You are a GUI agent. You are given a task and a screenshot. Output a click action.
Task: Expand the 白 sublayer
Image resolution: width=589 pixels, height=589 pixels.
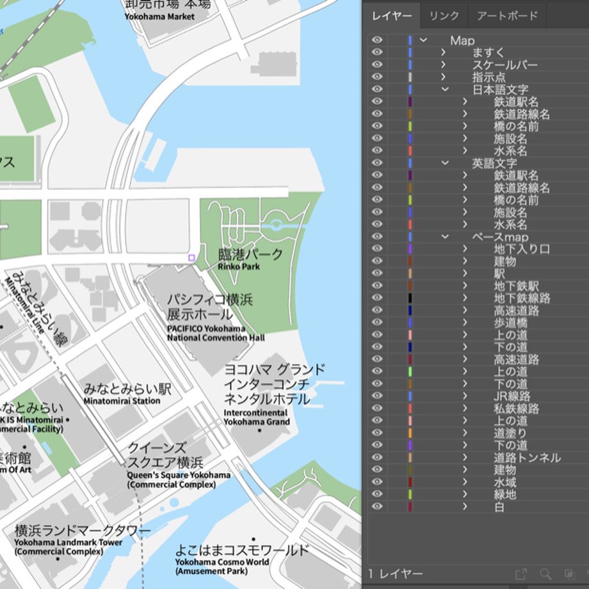click(465, 507)
